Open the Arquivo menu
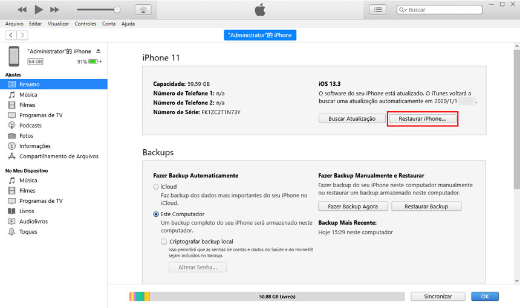Screen dimensions: 520x308 [14, 24]
